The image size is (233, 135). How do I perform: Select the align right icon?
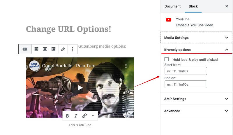point(53,49)
